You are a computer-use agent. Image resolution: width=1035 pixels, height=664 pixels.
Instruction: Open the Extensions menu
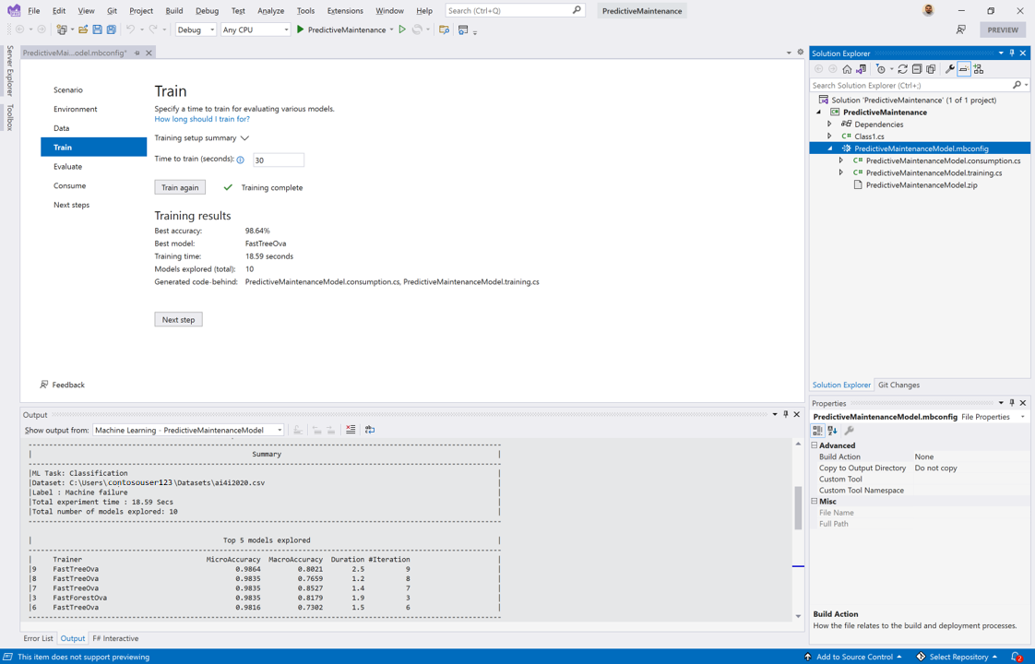pyautogui.click(x=345, y=11)
